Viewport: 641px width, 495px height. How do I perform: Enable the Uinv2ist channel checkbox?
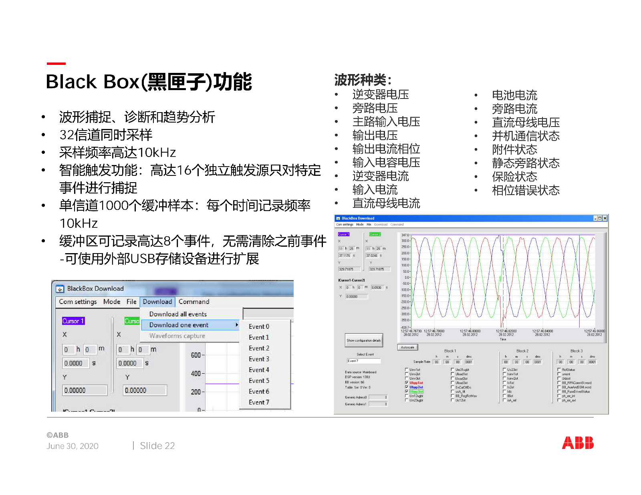[x=407, y=374]
